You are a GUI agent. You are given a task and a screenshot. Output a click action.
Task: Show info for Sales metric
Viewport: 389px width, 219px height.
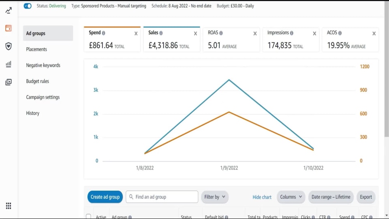tap(161, 33)
